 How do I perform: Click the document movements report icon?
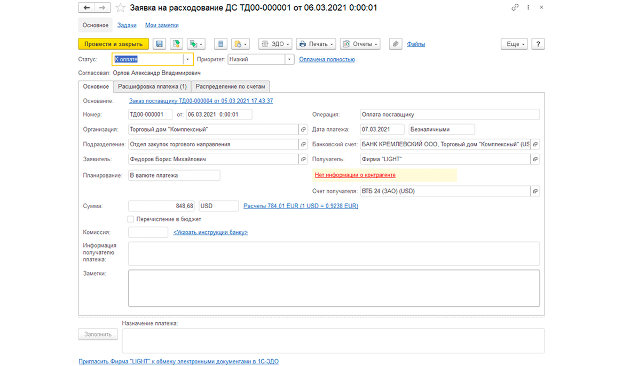221,44
